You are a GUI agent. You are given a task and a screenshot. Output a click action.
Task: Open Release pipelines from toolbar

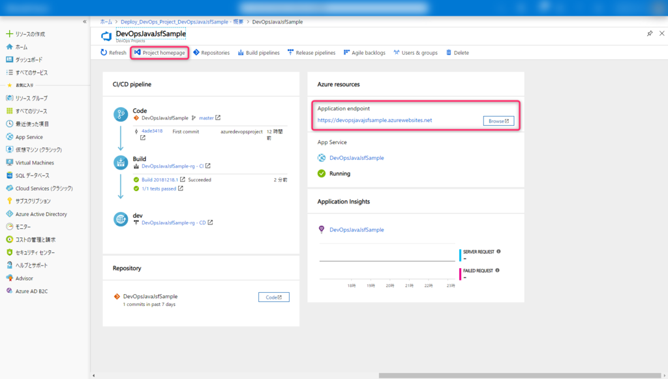click(x=311, y=52)
